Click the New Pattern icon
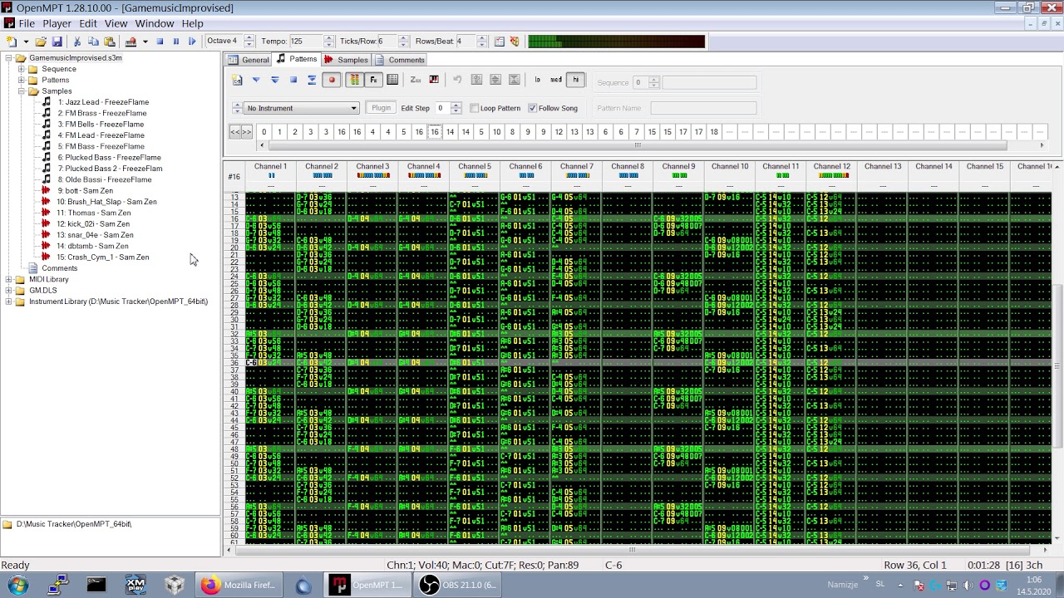1064x598 pixels. [x=237, y=80]
